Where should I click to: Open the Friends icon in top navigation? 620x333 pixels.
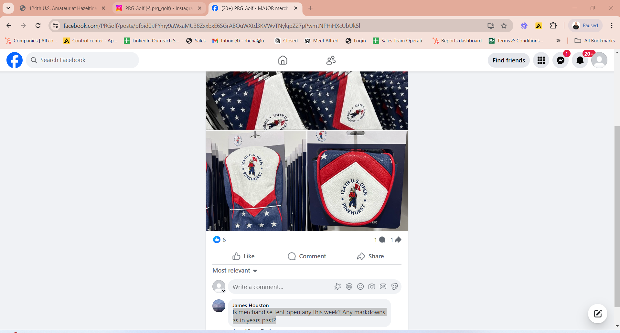[331, 60]
